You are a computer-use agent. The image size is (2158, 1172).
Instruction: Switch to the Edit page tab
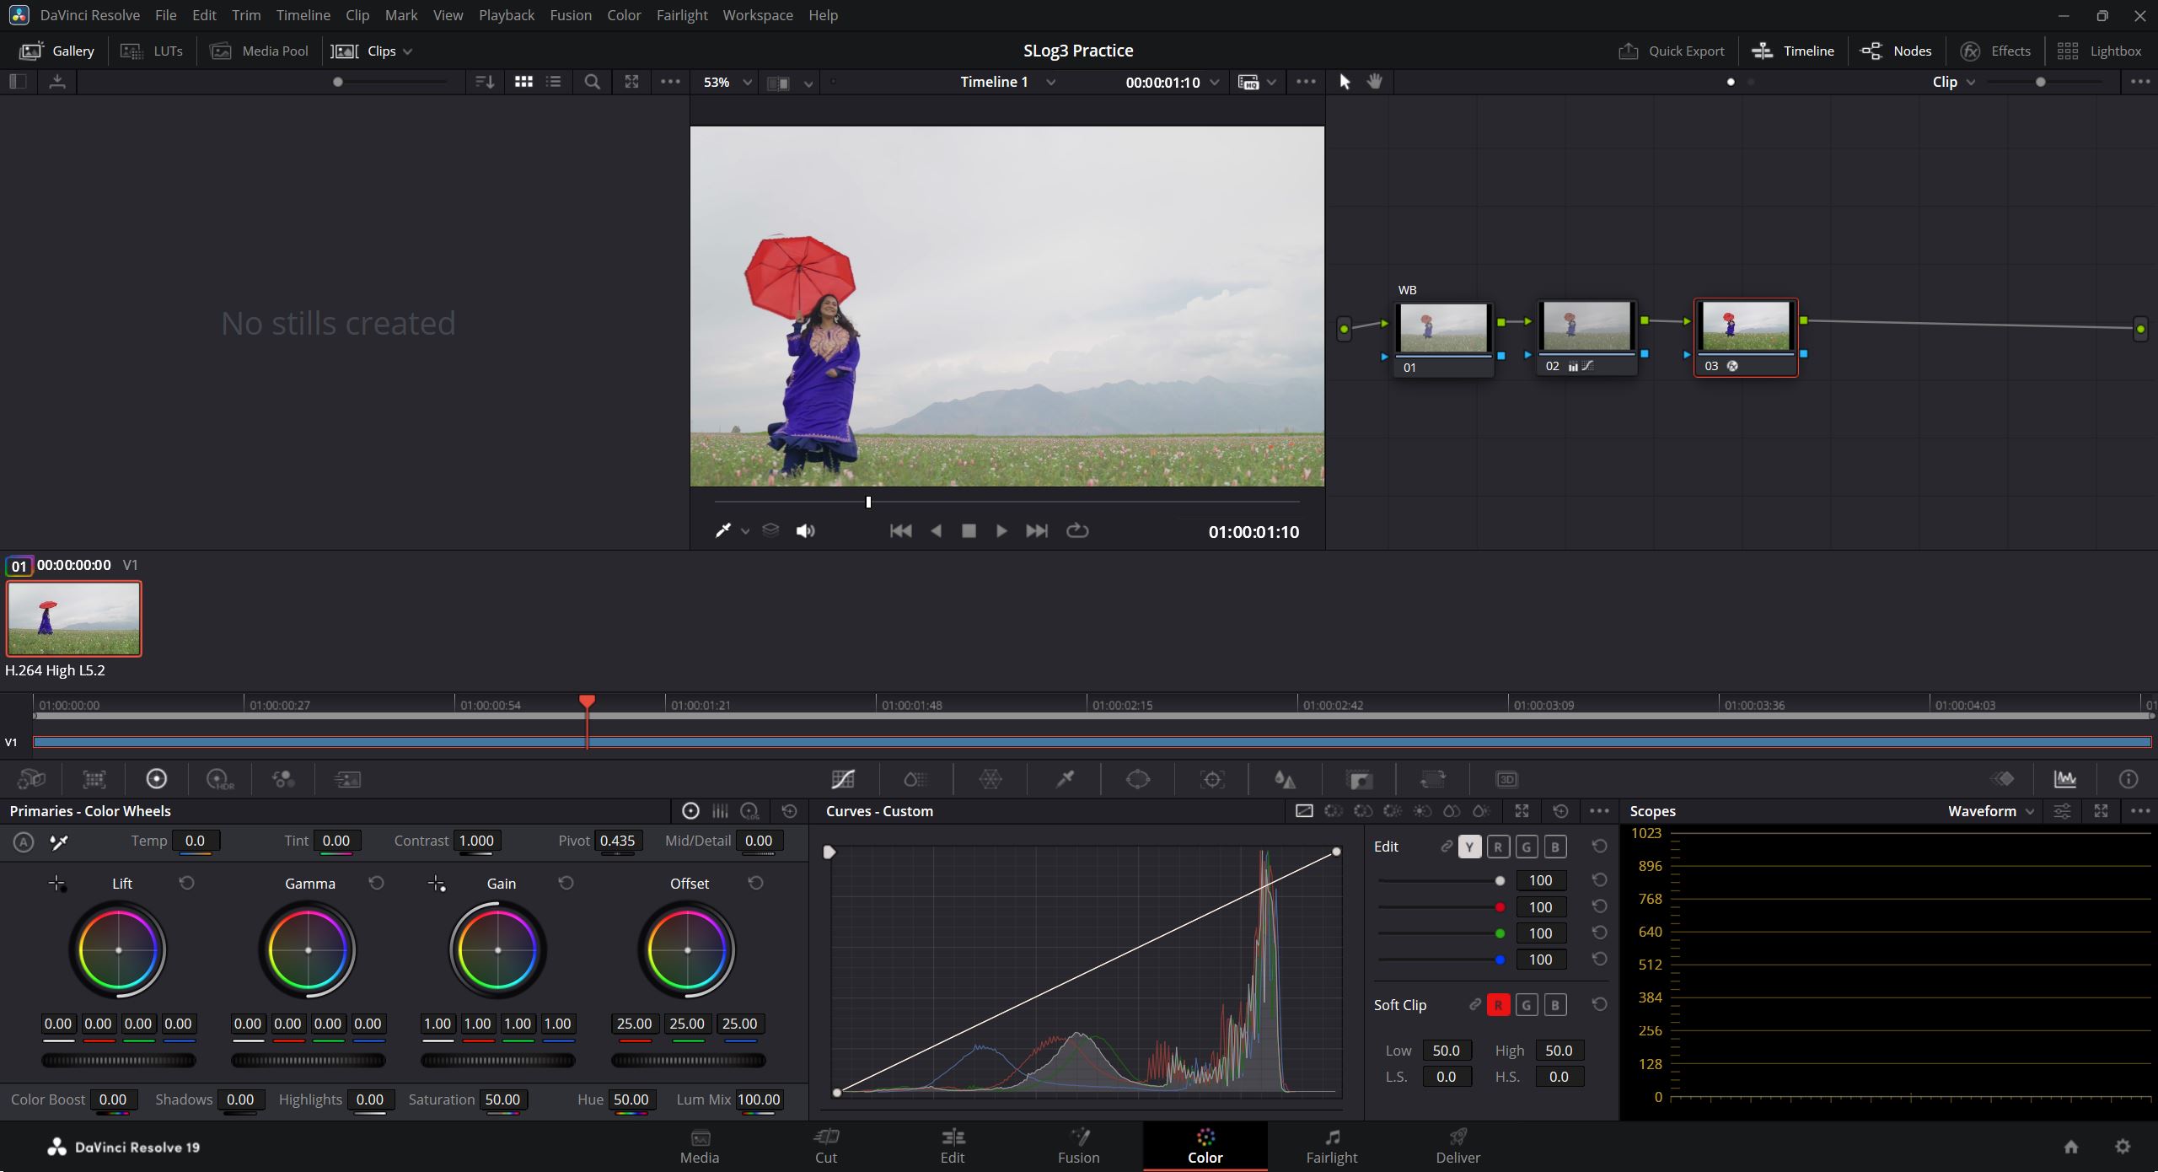point(953,1147)
